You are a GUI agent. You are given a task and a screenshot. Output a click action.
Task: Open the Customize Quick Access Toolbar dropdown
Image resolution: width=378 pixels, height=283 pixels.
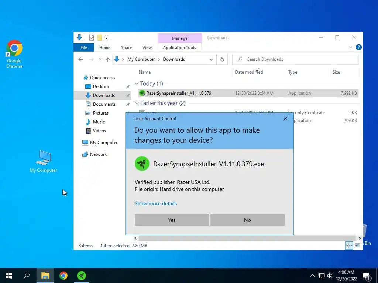coord(106,38)
